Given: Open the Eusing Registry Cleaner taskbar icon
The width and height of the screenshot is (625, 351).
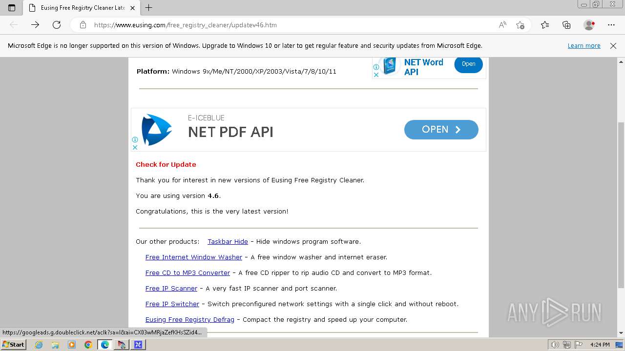Looking at the screenshot, I should [122, 345].
